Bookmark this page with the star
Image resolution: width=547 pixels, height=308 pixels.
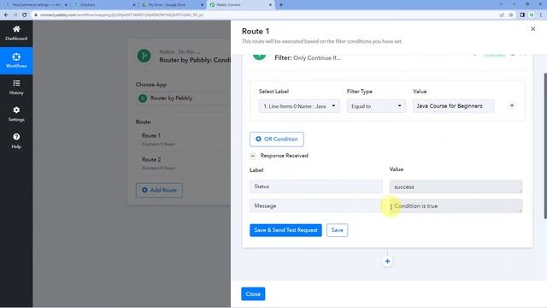click(511, 15)
